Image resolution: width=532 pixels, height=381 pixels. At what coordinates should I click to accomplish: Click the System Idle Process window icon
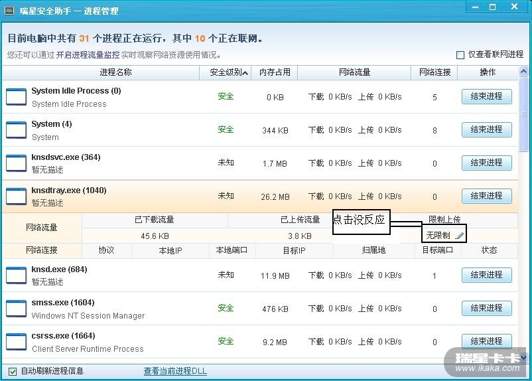coord(17,97)
